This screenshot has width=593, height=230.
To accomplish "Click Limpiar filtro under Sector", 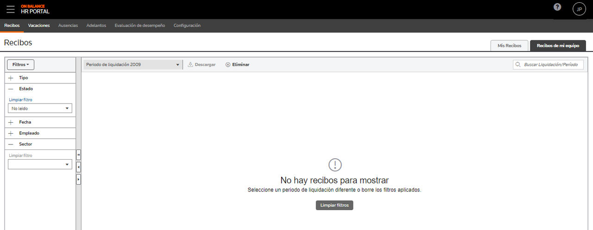I will click(x=21, y=155).
